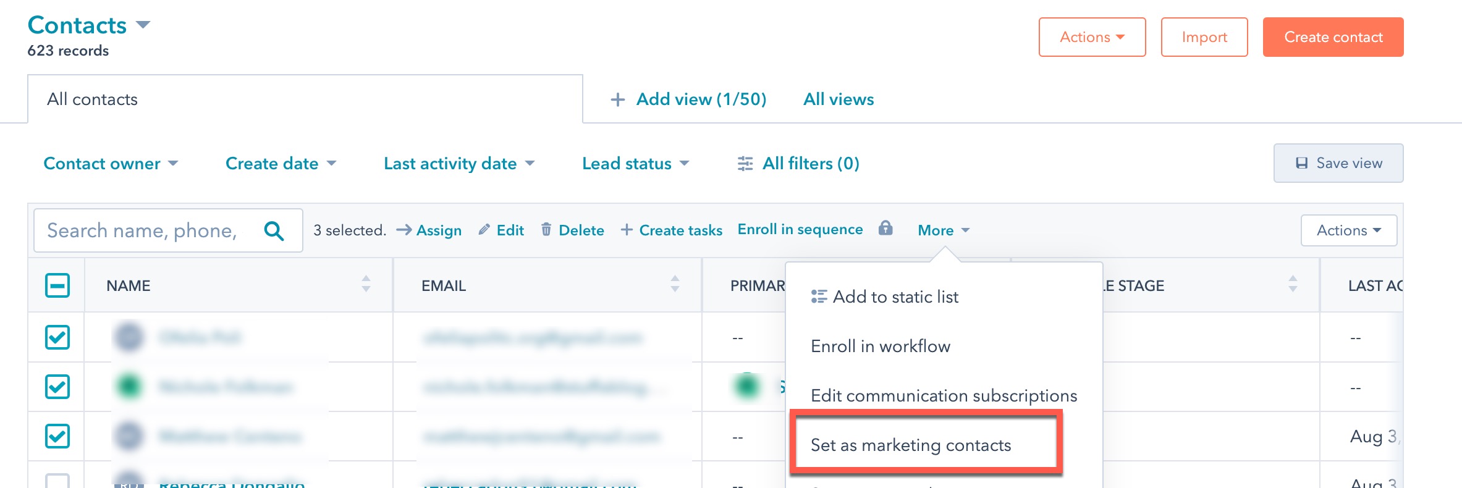Click the lock icon beside Enroll in sequence
Screen dimensions: 1462x488
[885, 228]
